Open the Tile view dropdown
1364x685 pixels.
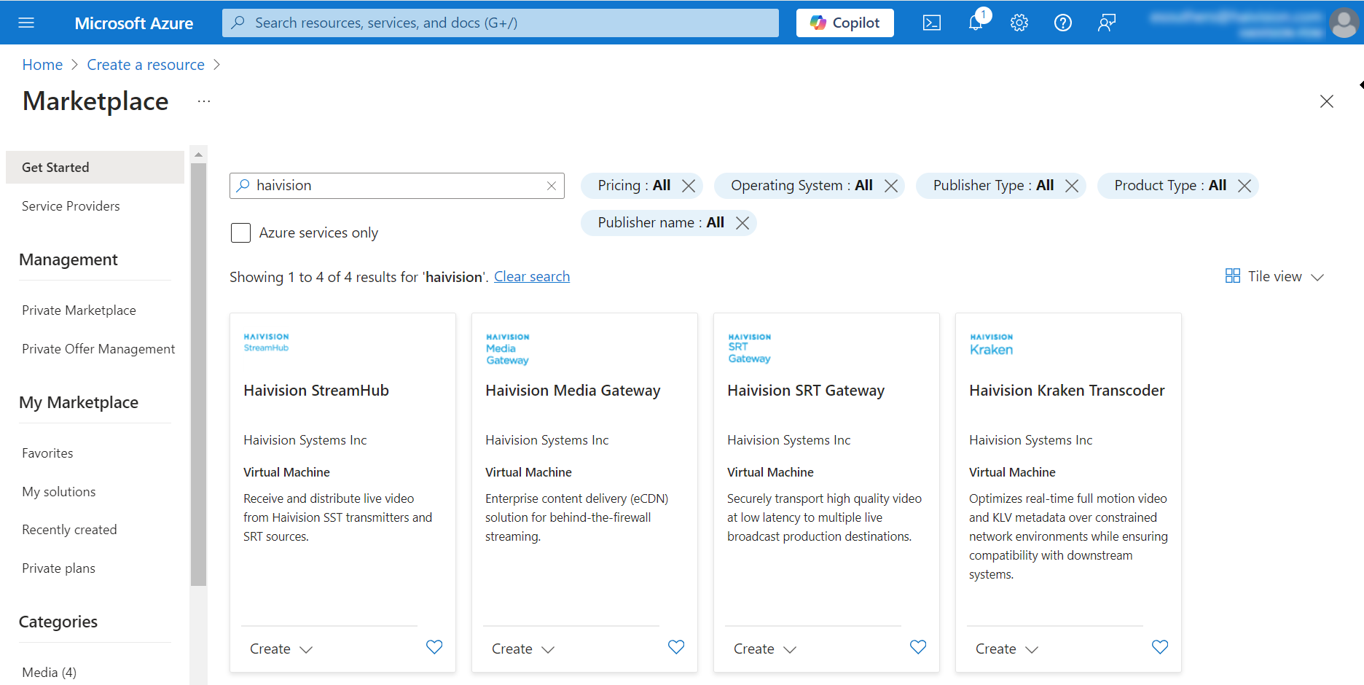tap(1274, 276)
